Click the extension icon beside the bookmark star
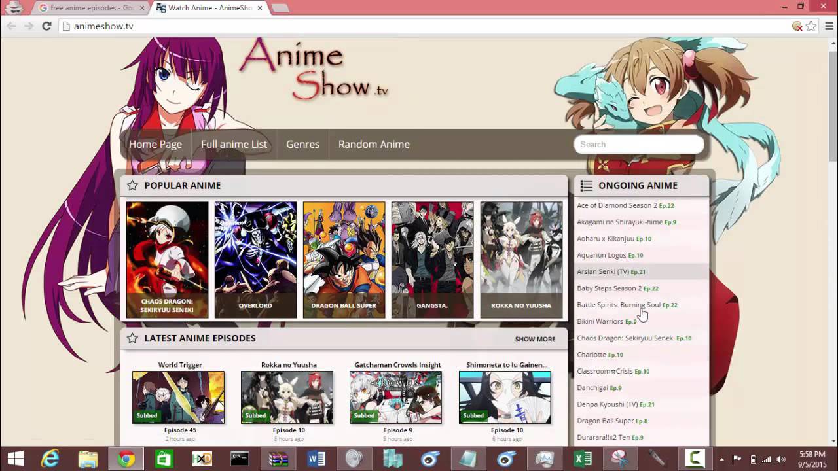Image resolution: width=838 pixels, height=471 pixels. coord(797,26)
